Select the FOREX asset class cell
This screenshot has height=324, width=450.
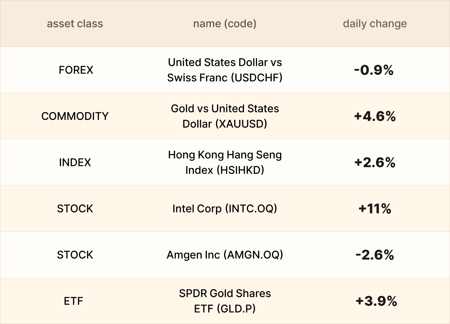(x=76, y=70)
